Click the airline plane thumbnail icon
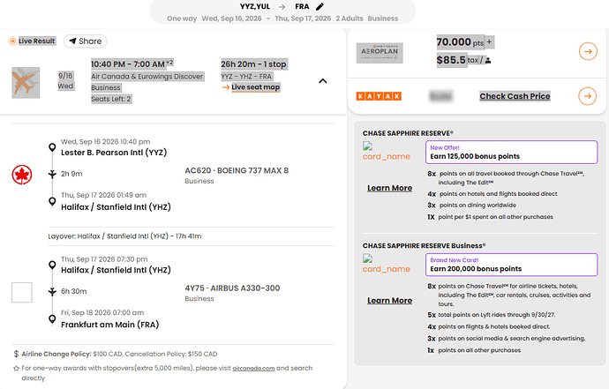The image size is (609, 389). tap(28, 82)
